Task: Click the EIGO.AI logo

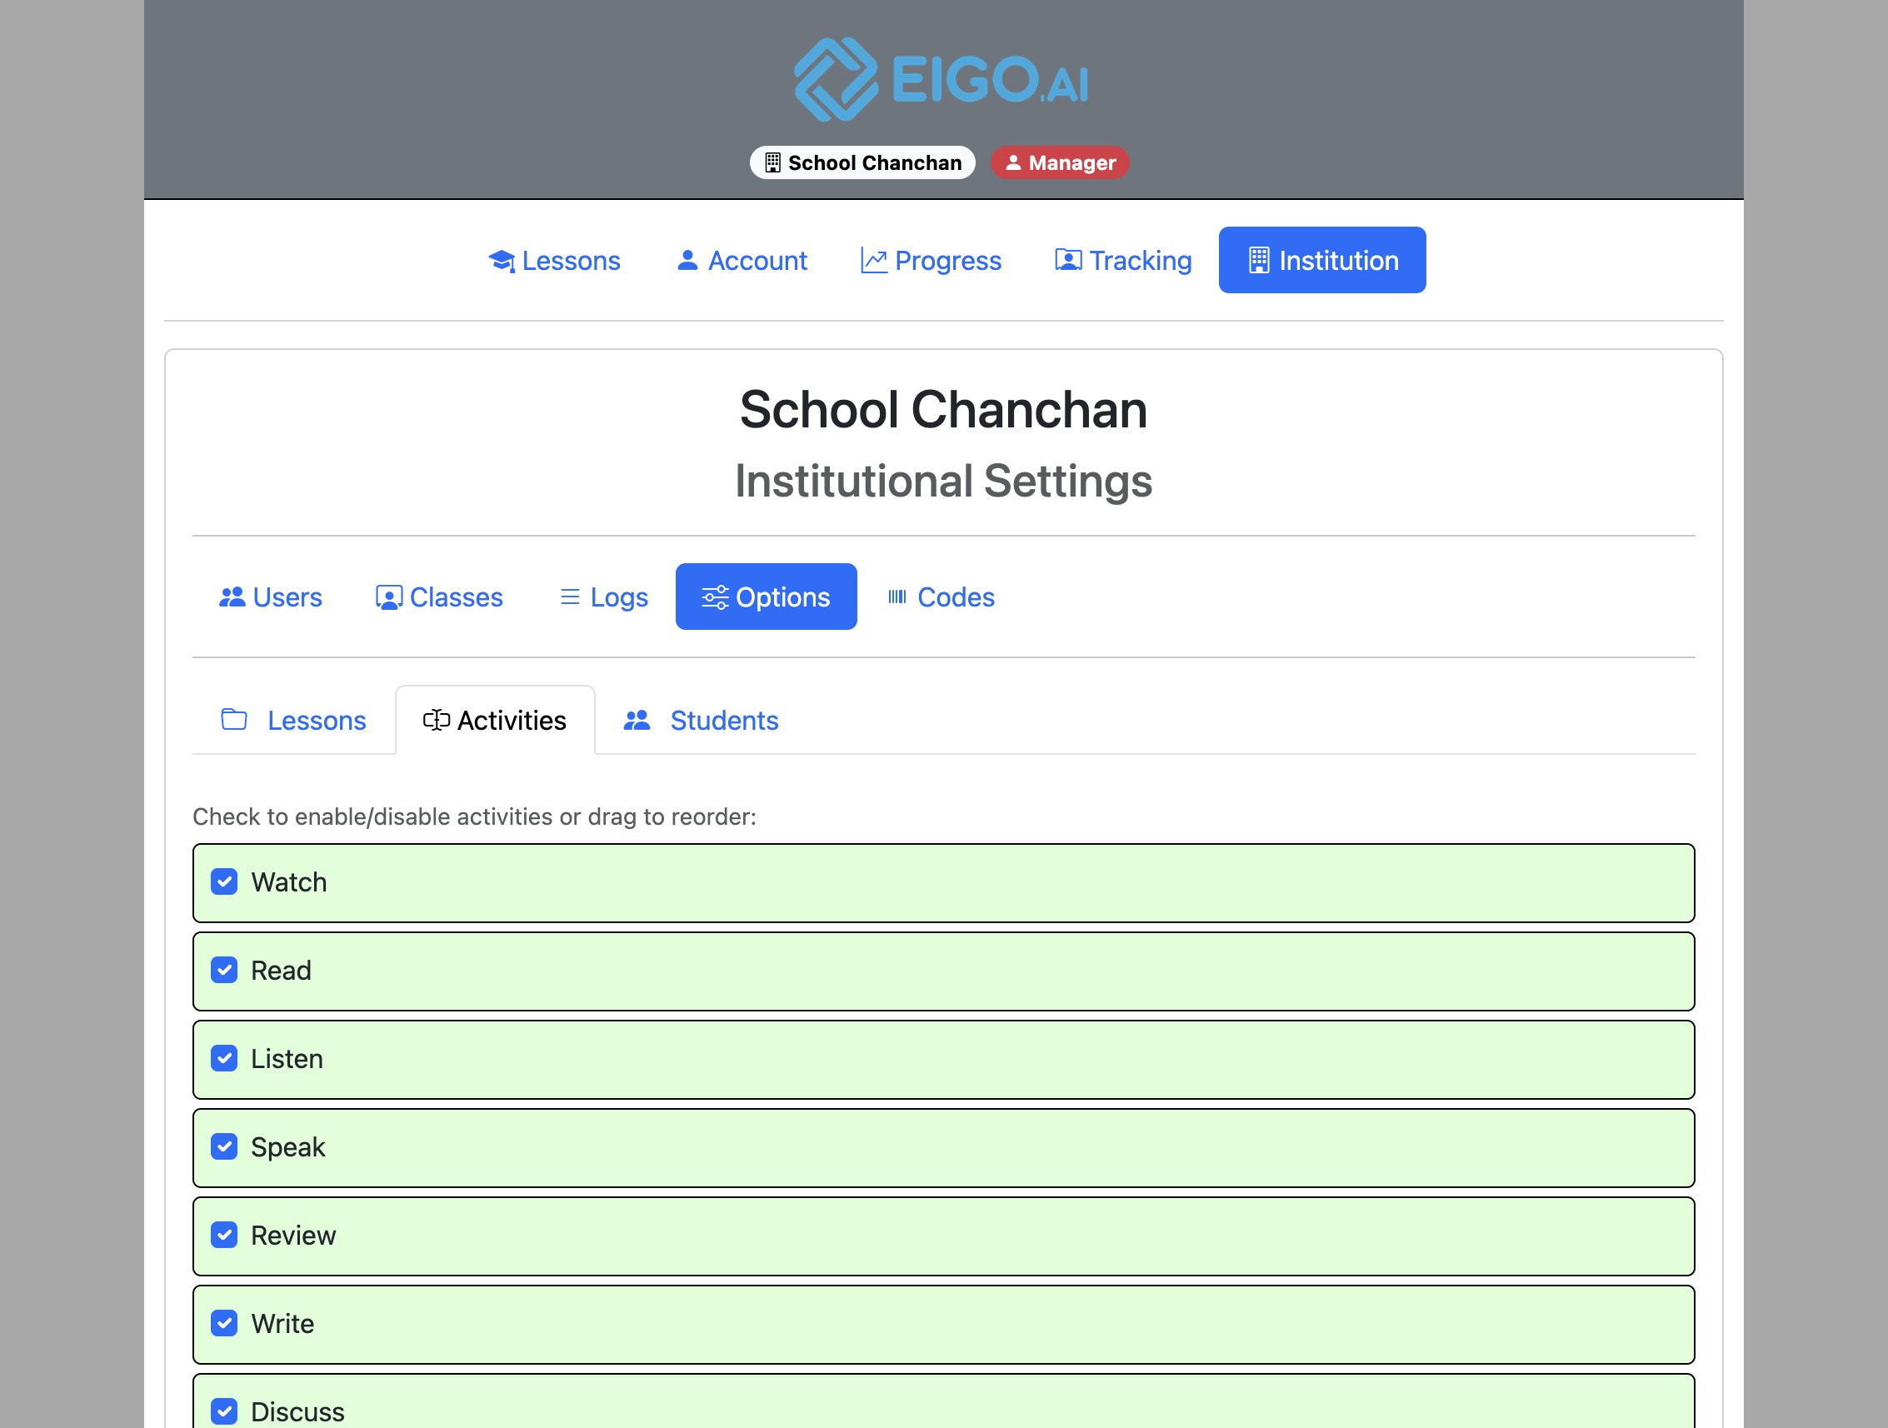Action: click(942, 79)
